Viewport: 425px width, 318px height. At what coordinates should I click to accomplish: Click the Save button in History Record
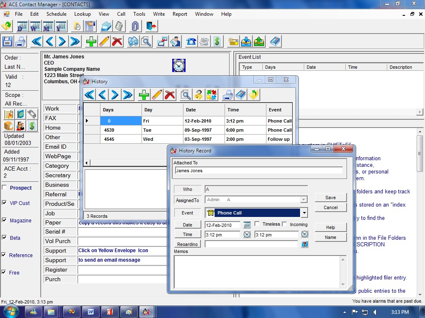(x=330, y=198)
